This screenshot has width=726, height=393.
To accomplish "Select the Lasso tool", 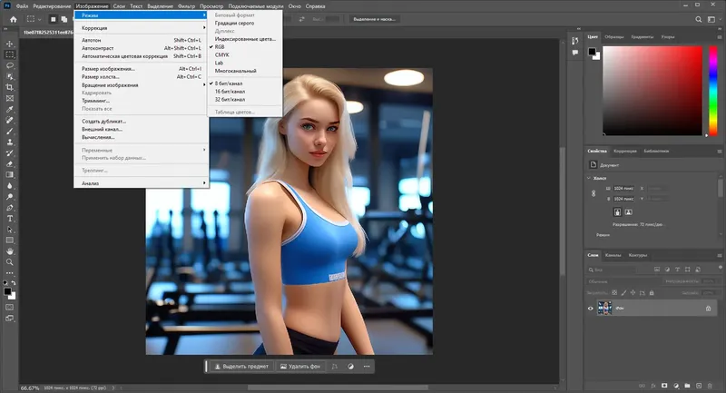I will click(10, 64).
